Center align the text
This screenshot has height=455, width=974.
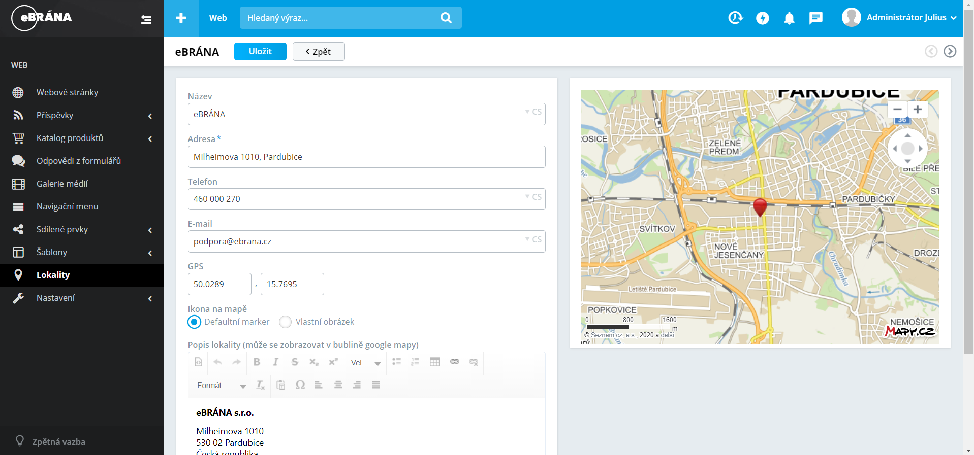pos(338,385)
